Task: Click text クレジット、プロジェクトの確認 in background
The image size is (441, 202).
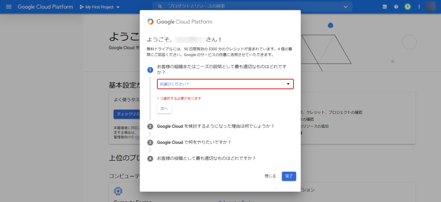Action: pos(334,112)
